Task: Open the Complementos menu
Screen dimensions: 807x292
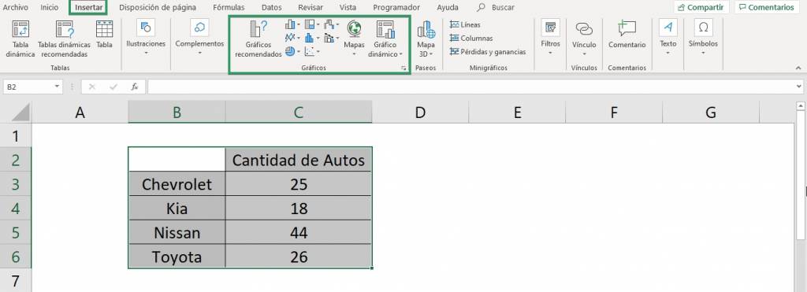Action: 199,37
